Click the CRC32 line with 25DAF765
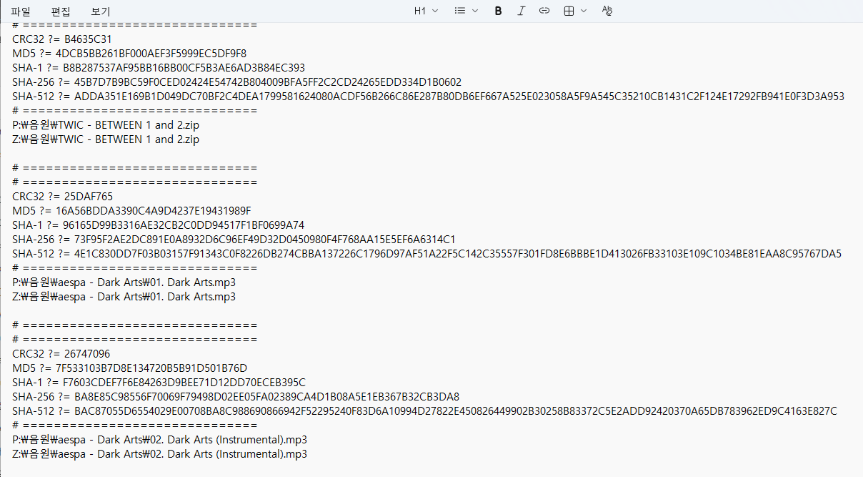863x477 pixels. (63, 197)
